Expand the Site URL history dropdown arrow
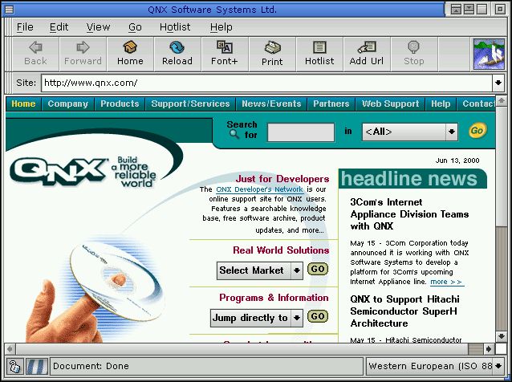This screenshot has height=382, width=512. point(498,83)
